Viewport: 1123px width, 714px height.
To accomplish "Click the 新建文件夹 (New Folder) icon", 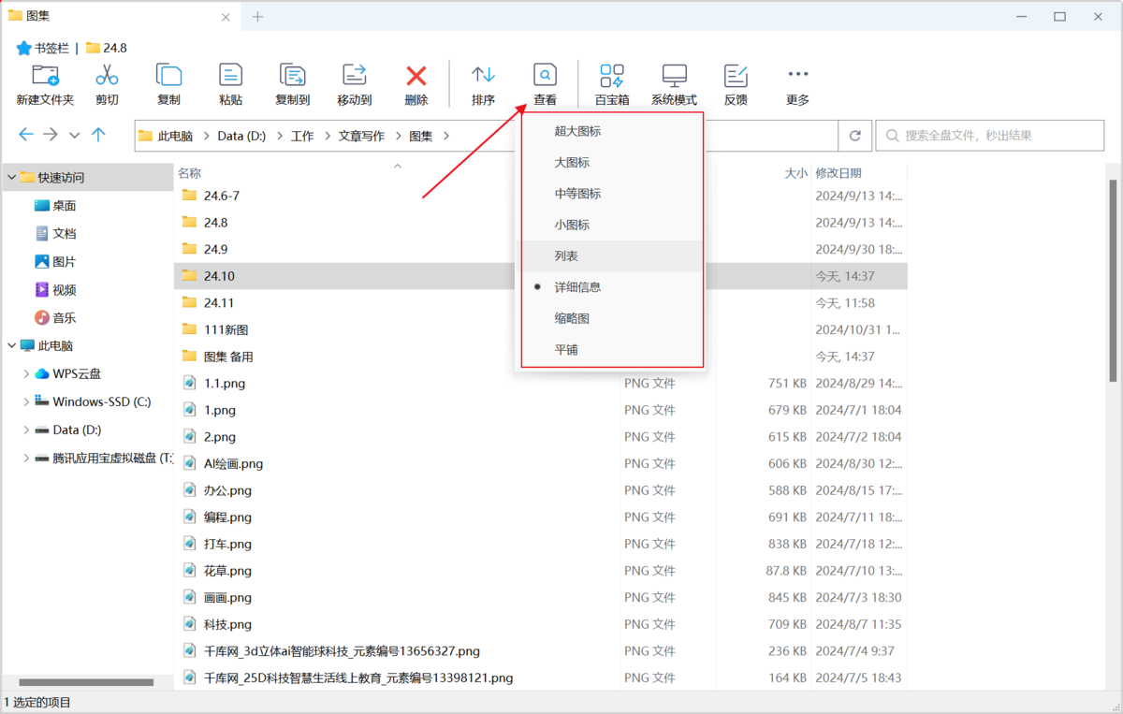I will point(44,82).
